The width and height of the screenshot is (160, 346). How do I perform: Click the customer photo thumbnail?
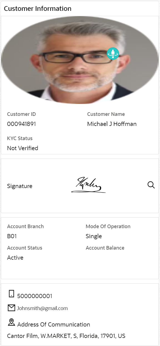[x=80, y=60]
